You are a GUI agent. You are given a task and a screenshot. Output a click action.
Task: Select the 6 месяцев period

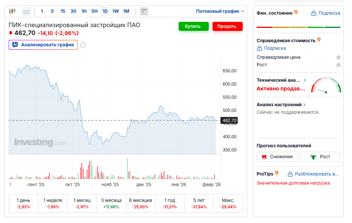pos(141,203)
